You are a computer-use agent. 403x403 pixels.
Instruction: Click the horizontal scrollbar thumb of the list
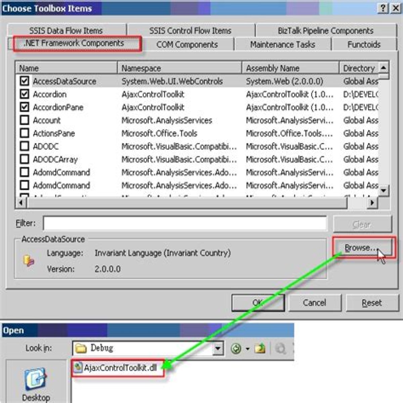[187, 203]
